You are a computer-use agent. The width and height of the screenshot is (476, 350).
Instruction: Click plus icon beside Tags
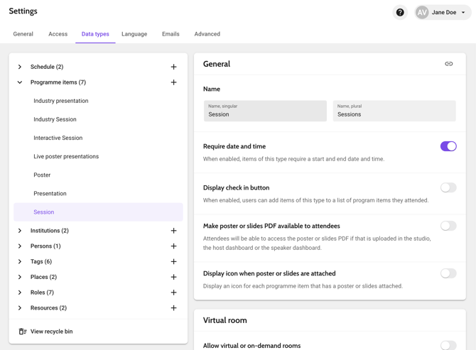[x=173, y=261]
